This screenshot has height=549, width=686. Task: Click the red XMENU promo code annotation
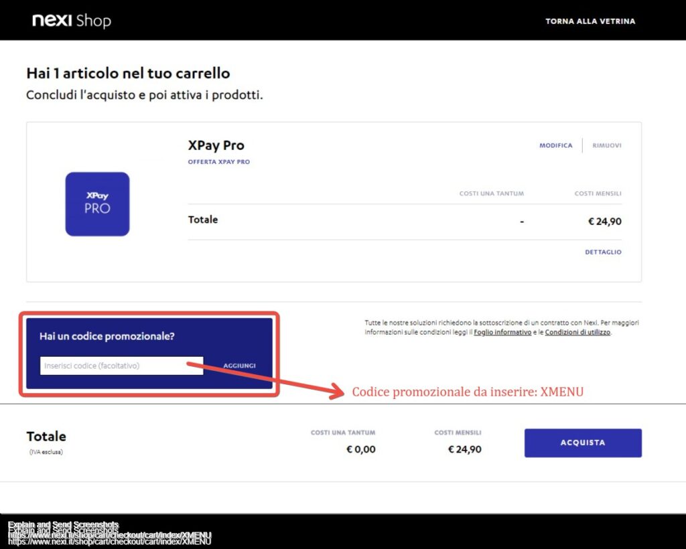468,392
